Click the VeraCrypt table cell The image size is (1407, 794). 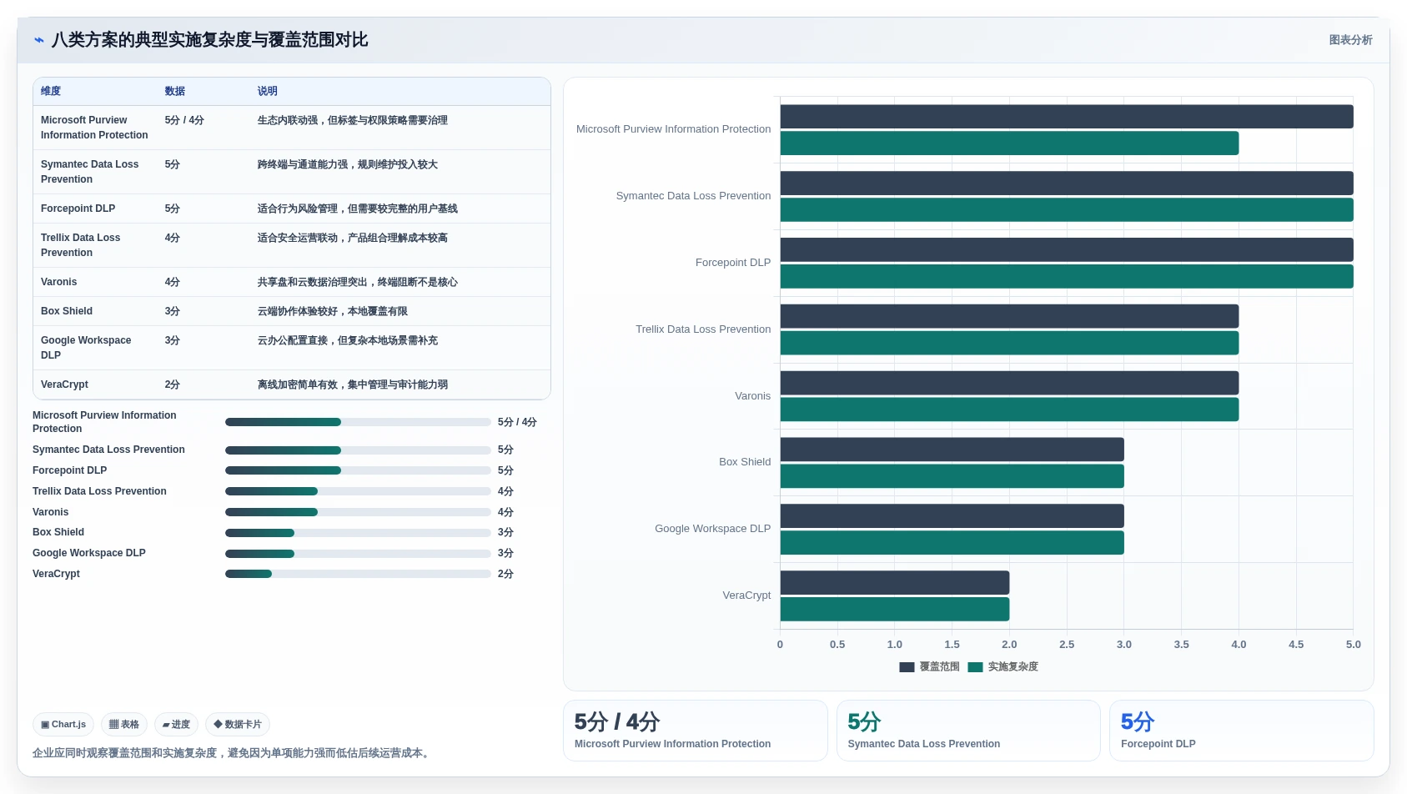pyautogui.click(x=64, y=384)
